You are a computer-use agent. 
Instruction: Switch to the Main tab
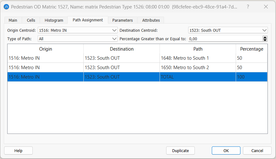[x=13, y=20]
